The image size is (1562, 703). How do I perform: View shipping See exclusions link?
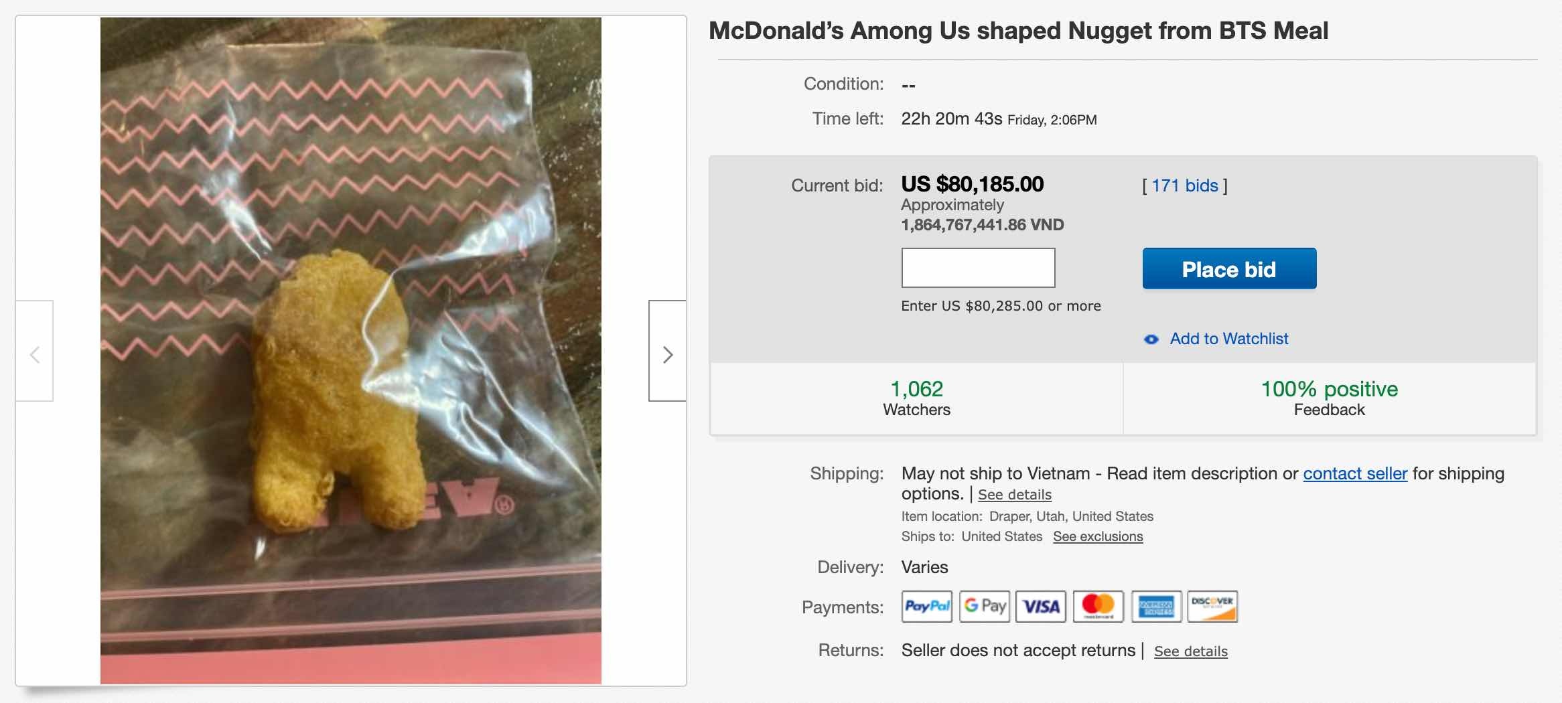(1097, 536)
